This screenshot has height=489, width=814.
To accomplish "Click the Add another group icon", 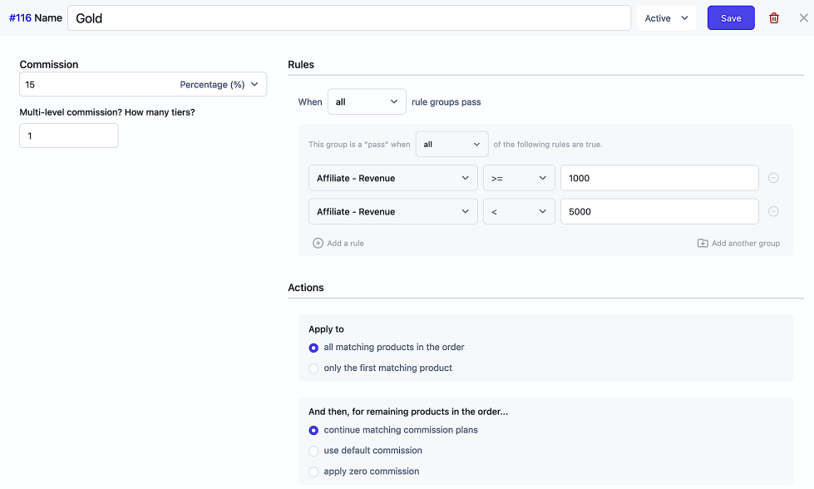I will coord(703,244).
